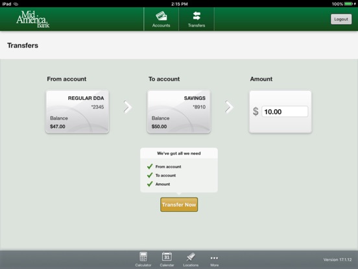Image resolution: width=358 pixels, height=269 pixels.
Task: Click the 2:15 PM clock
Action: [x=179, y=4]
